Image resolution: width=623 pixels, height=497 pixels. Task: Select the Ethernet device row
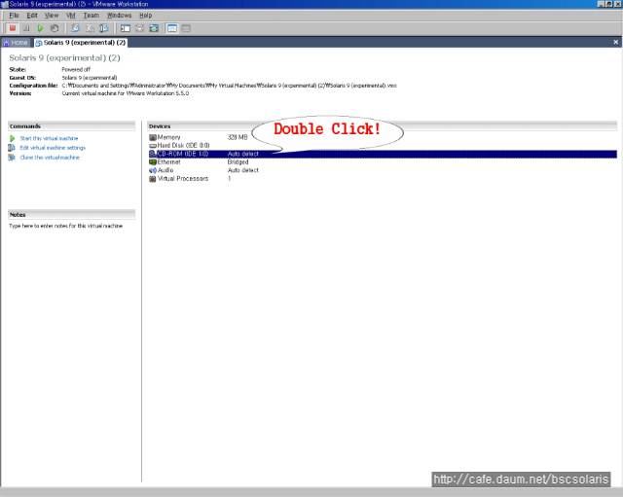point(383,162)
